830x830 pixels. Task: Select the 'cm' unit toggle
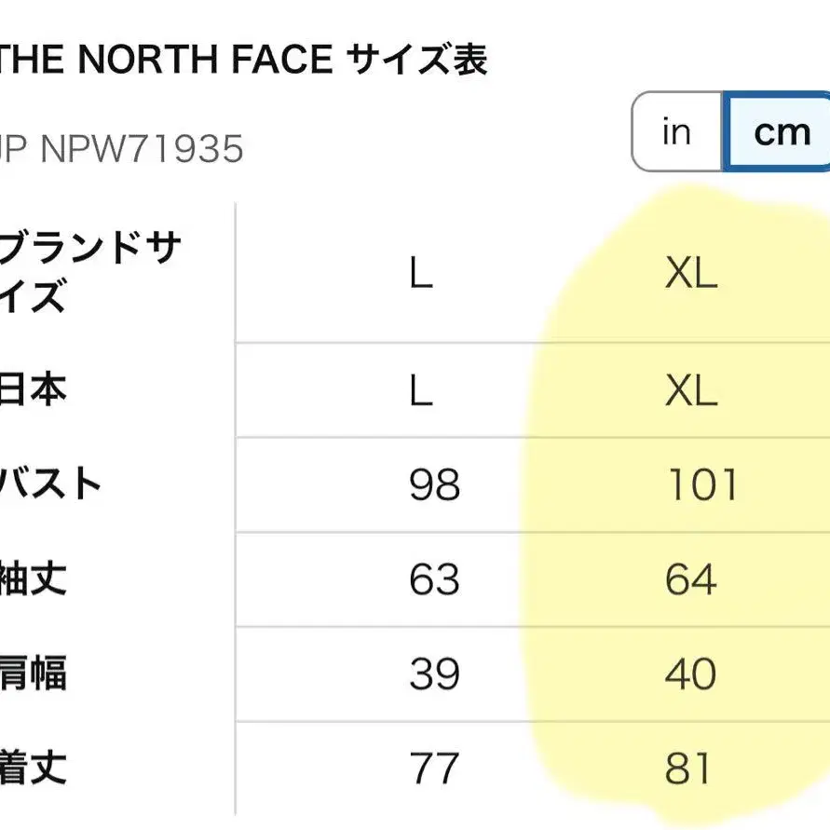coord(781,132)
